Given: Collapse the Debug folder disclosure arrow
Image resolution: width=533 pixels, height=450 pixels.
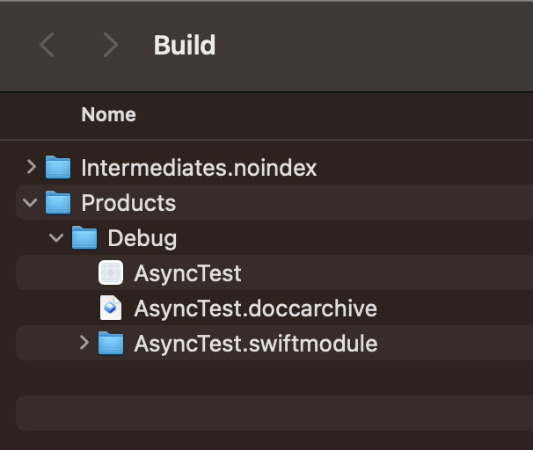Looking at the screenshot, I should [56, 237].
